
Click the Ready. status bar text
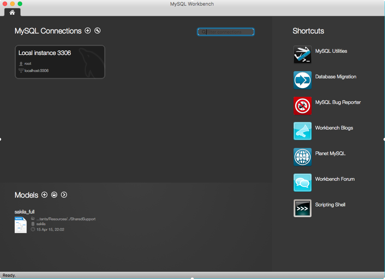[9, 275]
